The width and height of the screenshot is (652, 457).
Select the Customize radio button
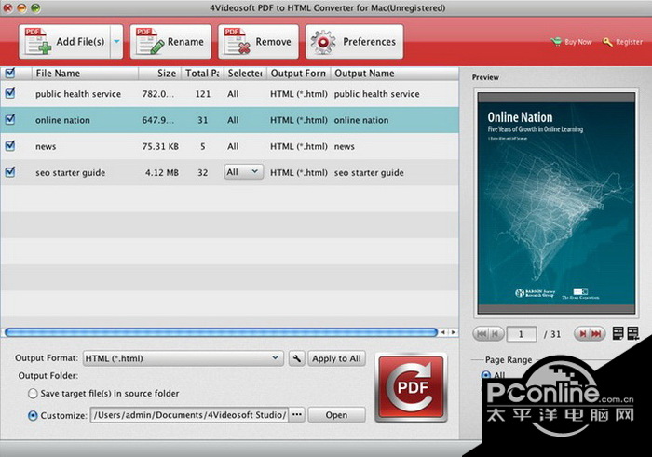[x=33, y=415]
